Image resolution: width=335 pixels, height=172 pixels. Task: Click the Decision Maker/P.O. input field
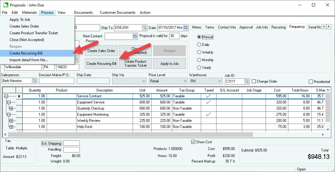click(x=56, y=81)
